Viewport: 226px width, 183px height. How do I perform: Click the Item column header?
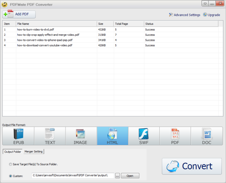coord(9,24)
